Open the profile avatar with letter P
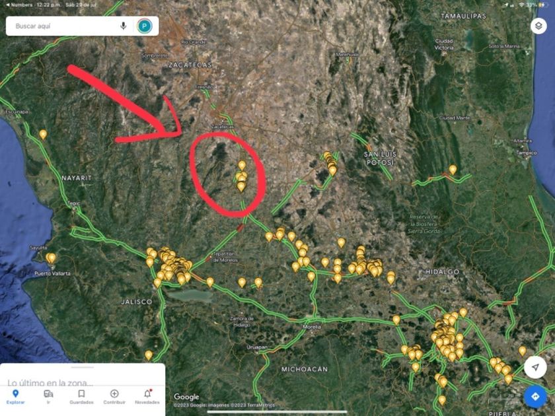The height and width of the screenshot is (416, 555). pos(145,26)
